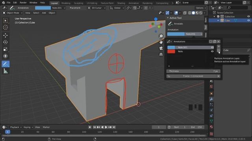Jump to timeline end frame
Screen dimensions: 252x141
pos(114,127)
